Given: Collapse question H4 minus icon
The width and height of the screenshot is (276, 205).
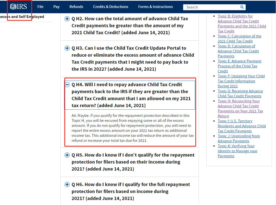Looking at the screenshot, I should click(67, 85).
